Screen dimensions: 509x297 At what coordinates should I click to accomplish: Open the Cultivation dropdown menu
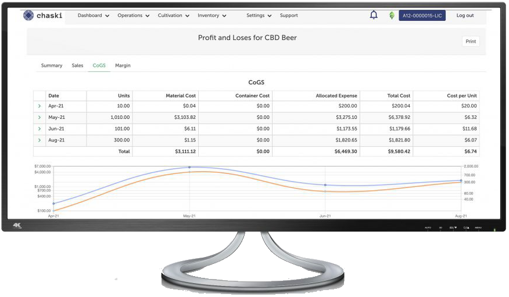coord(173,16)
